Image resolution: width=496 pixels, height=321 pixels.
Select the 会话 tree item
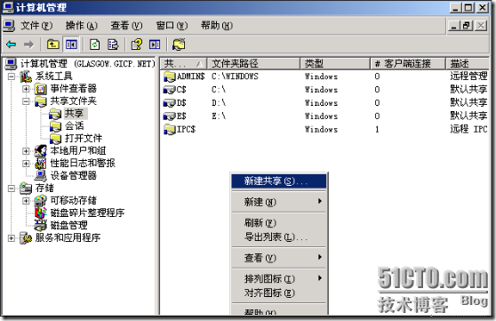click(x=75, y=126)
